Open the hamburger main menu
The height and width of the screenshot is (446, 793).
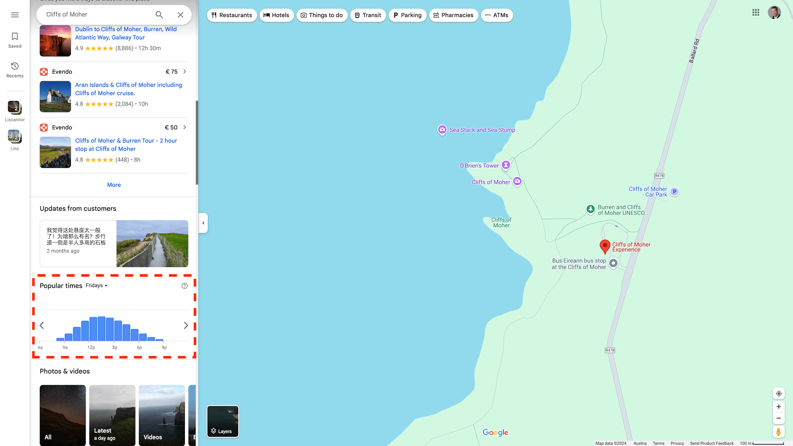[15, 15]
